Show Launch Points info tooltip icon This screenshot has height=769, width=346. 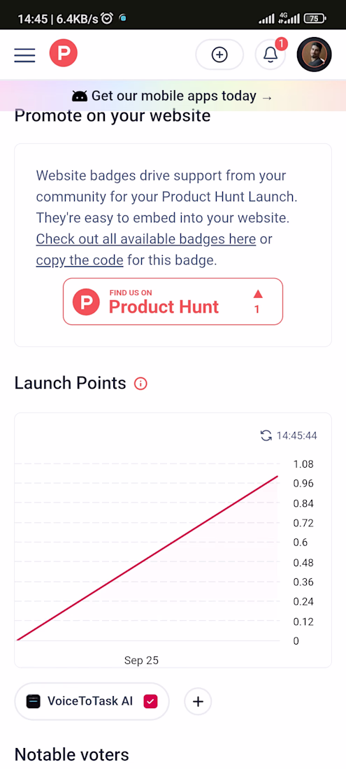pos(140,384)
